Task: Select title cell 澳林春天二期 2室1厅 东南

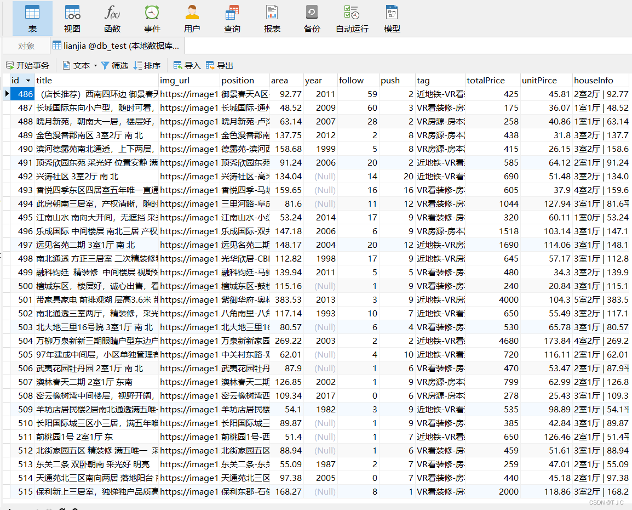Action: click(96, 382)
